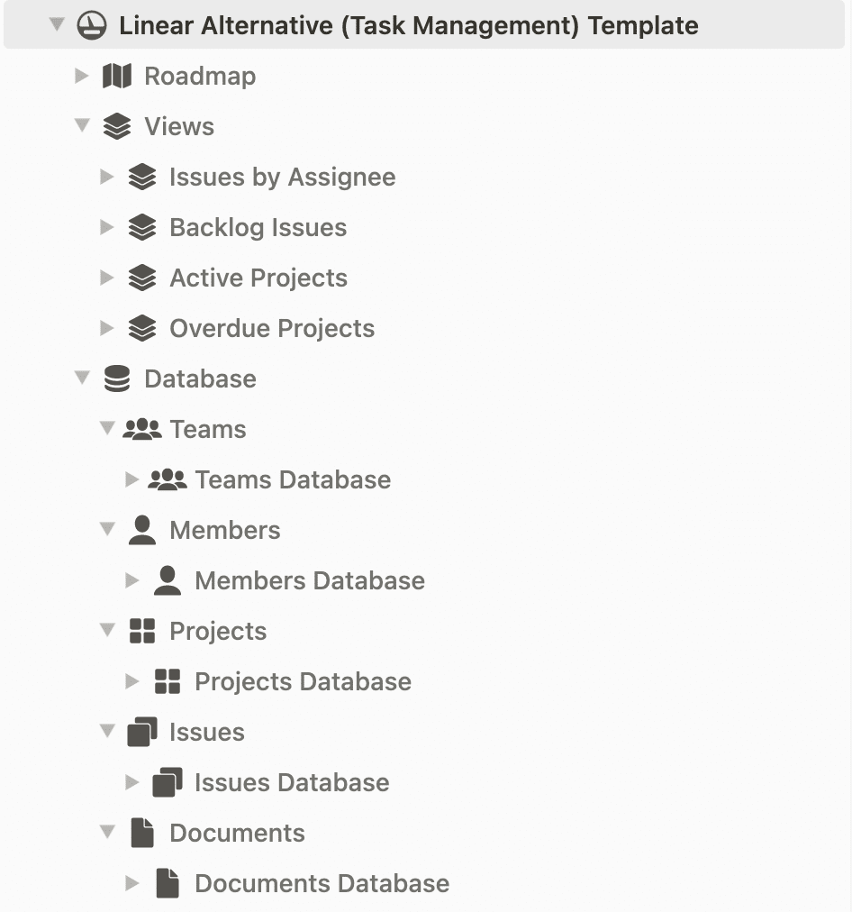Open the Members Database page
Viewport: 852px width, 912px height.
coord(310,580)
